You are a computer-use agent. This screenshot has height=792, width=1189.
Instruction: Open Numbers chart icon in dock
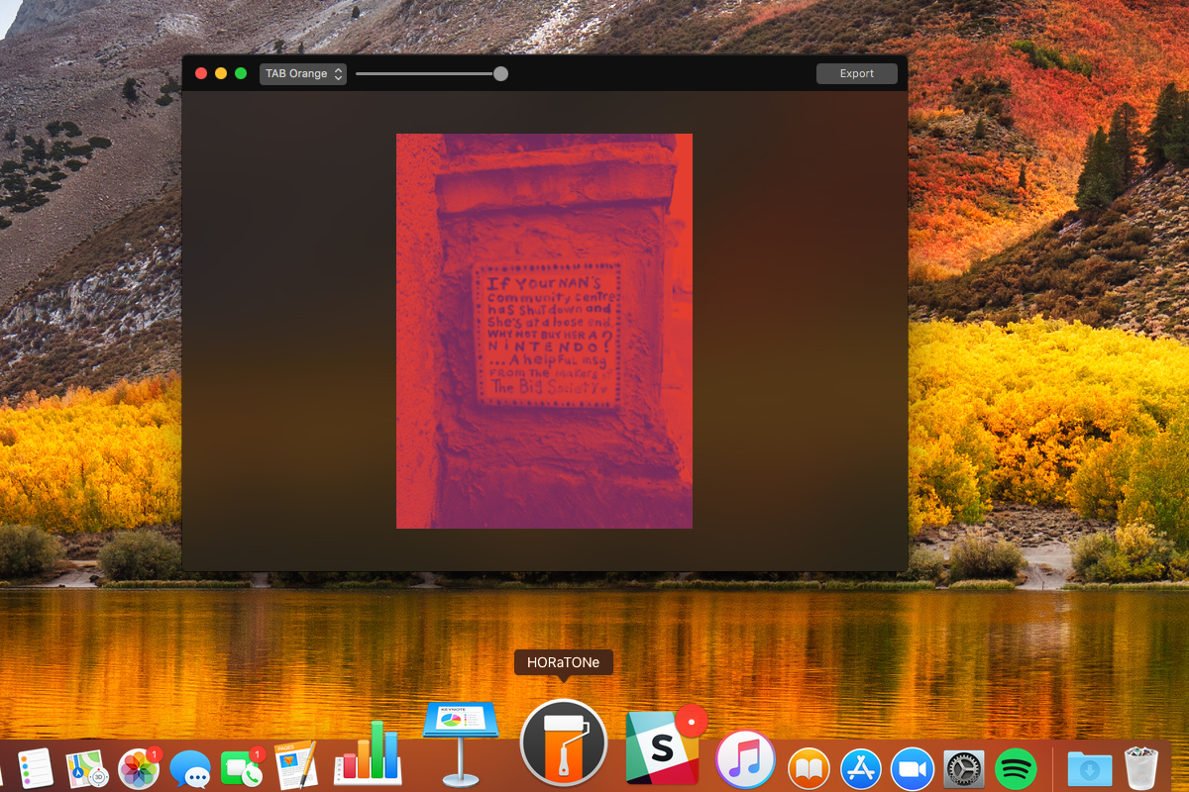pyautogui.click(x=367, y=752)
